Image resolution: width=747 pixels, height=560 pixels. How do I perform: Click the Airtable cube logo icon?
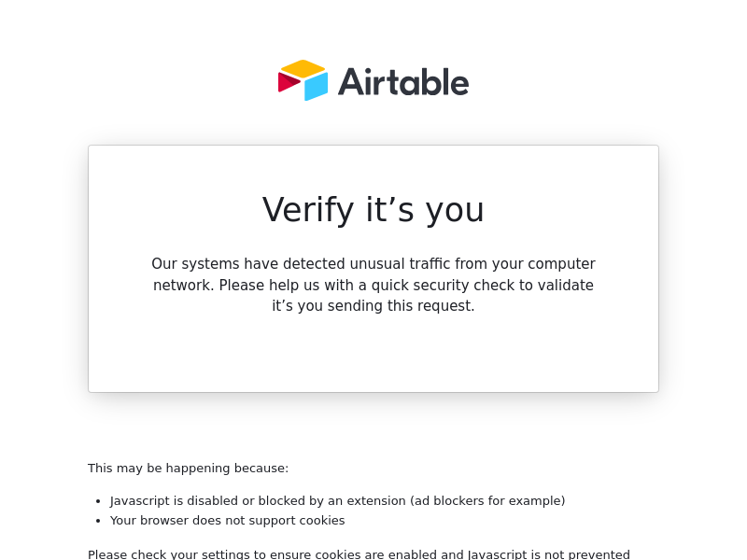pos(303,80)
